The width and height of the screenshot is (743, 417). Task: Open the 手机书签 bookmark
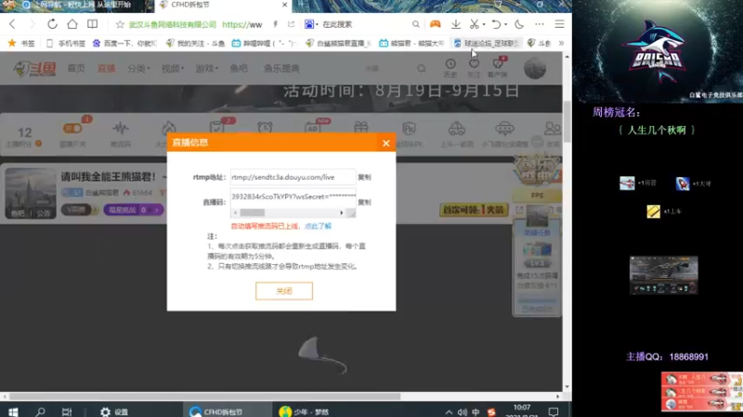(x=66, y=43)
